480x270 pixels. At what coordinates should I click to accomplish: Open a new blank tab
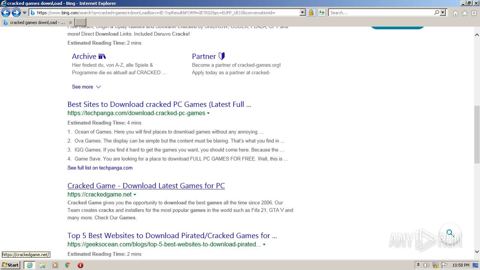click(81, 22)
